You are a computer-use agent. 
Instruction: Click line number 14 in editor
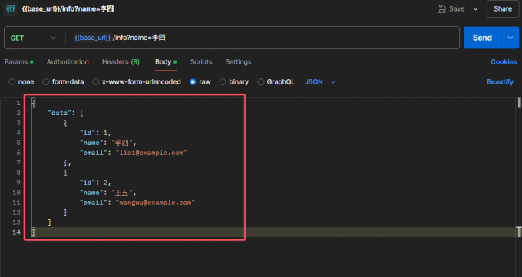(16, 232)
